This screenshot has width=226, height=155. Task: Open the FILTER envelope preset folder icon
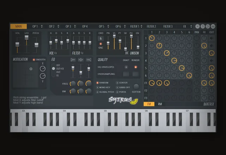coord(82,53)
